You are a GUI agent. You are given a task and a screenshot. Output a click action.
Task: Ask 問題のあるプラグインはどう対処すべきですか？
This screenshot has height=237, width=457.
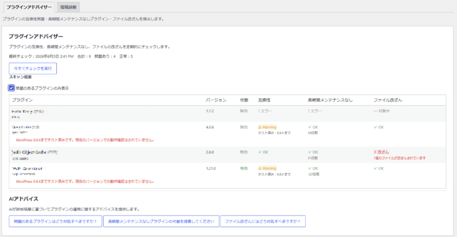coord(55,221)
